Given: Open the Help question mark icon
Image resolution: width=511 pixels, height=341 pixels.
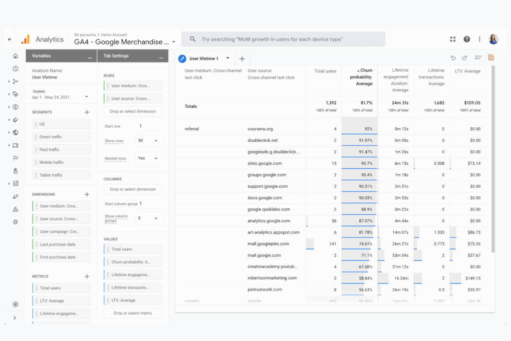Looking at the screenshot, I should coord(467,39).
